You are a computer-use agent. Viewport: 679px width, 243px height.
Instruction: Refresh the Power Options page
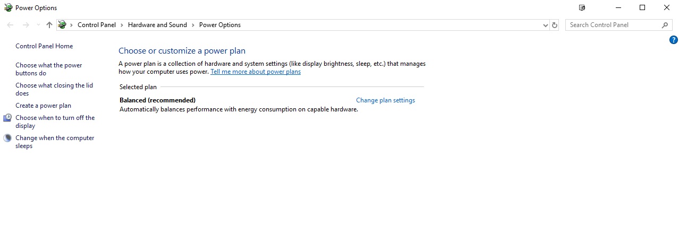pos(555,25)
